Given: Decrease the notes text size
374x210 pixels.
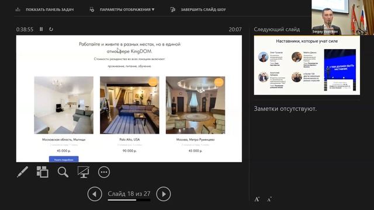Looking at the screenshot, I should (269, 199).
